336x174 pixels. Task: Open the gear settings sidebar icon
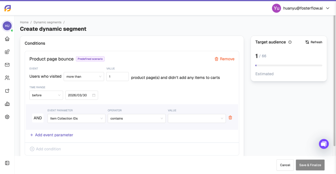[7, 117]
